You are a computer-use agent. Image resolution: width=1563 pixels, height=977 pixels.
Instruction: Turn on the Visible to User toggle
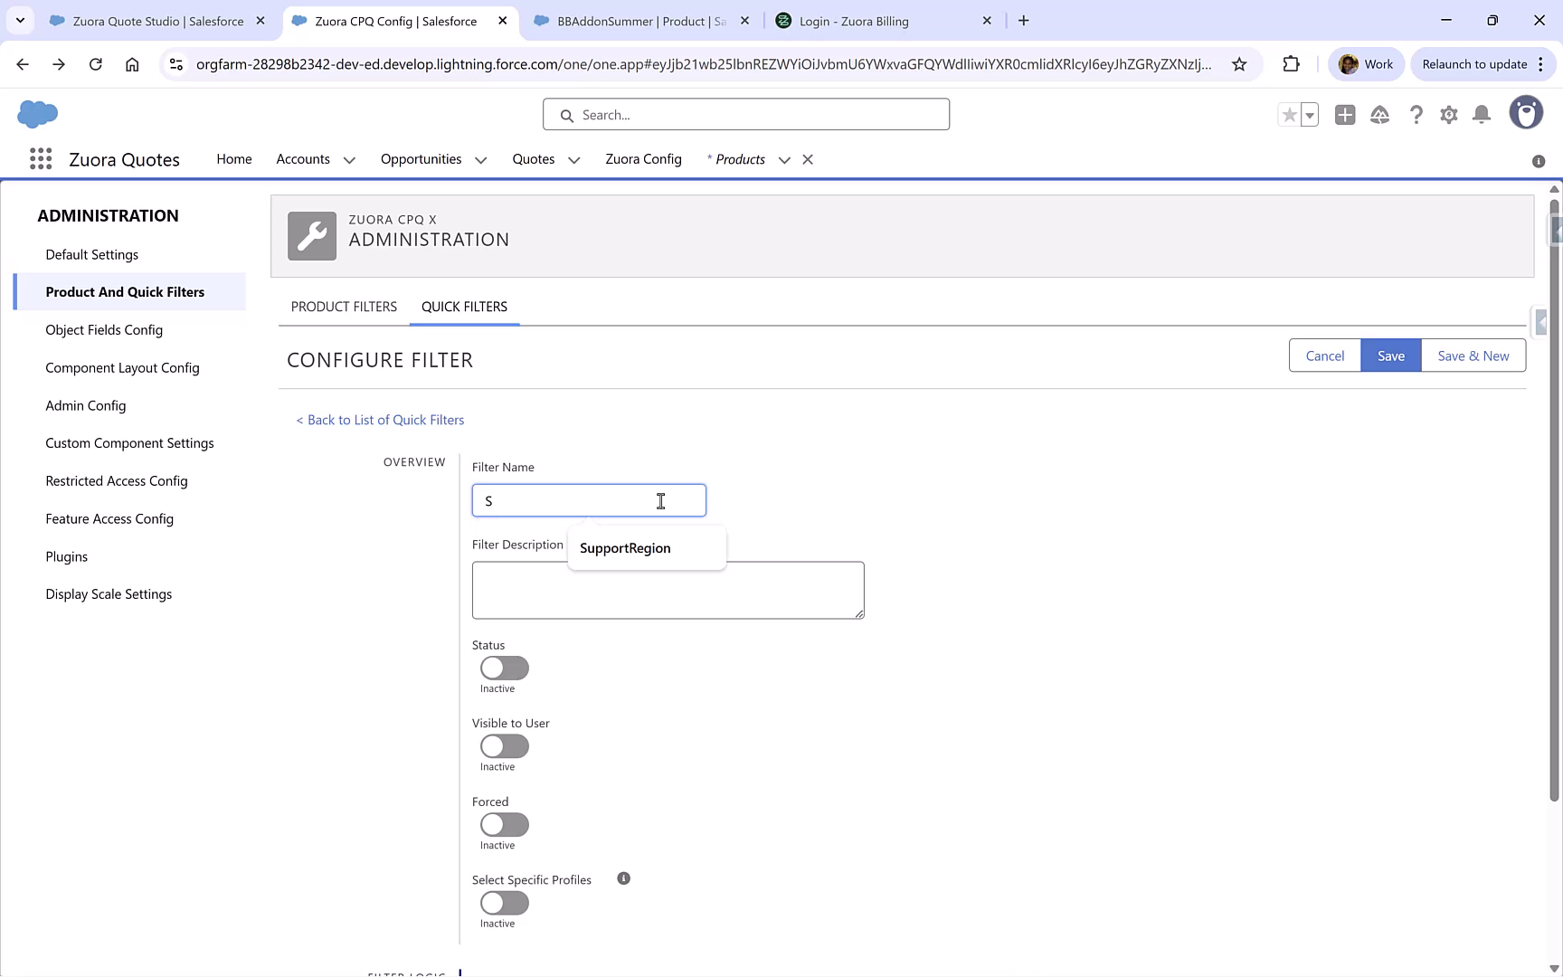(x=503, y=745)
